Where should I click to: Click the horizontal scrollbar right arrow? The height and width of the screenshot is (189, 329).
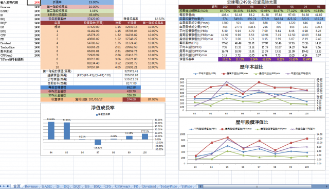point(327,186)
